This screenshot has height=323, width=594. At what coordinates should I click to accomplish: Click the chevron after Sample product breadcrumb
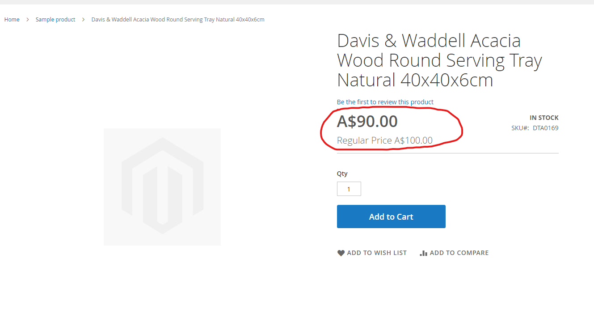pos(83,20)
